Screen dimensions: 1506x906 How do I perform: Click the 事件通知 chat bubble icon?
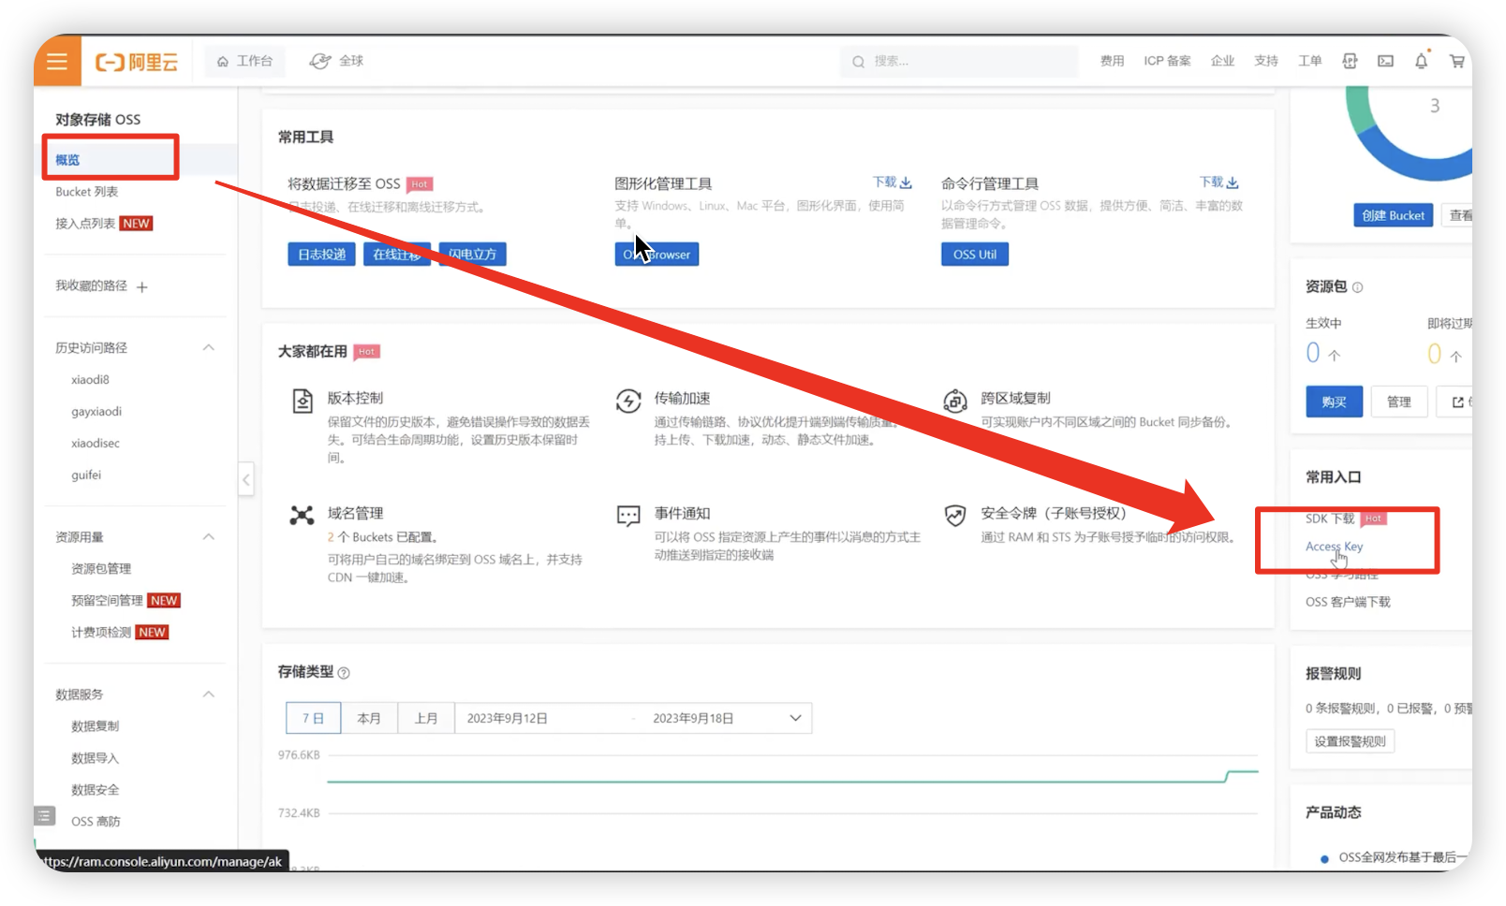628,516
